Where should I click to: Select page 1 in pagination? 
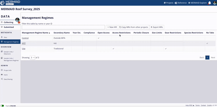207,58
